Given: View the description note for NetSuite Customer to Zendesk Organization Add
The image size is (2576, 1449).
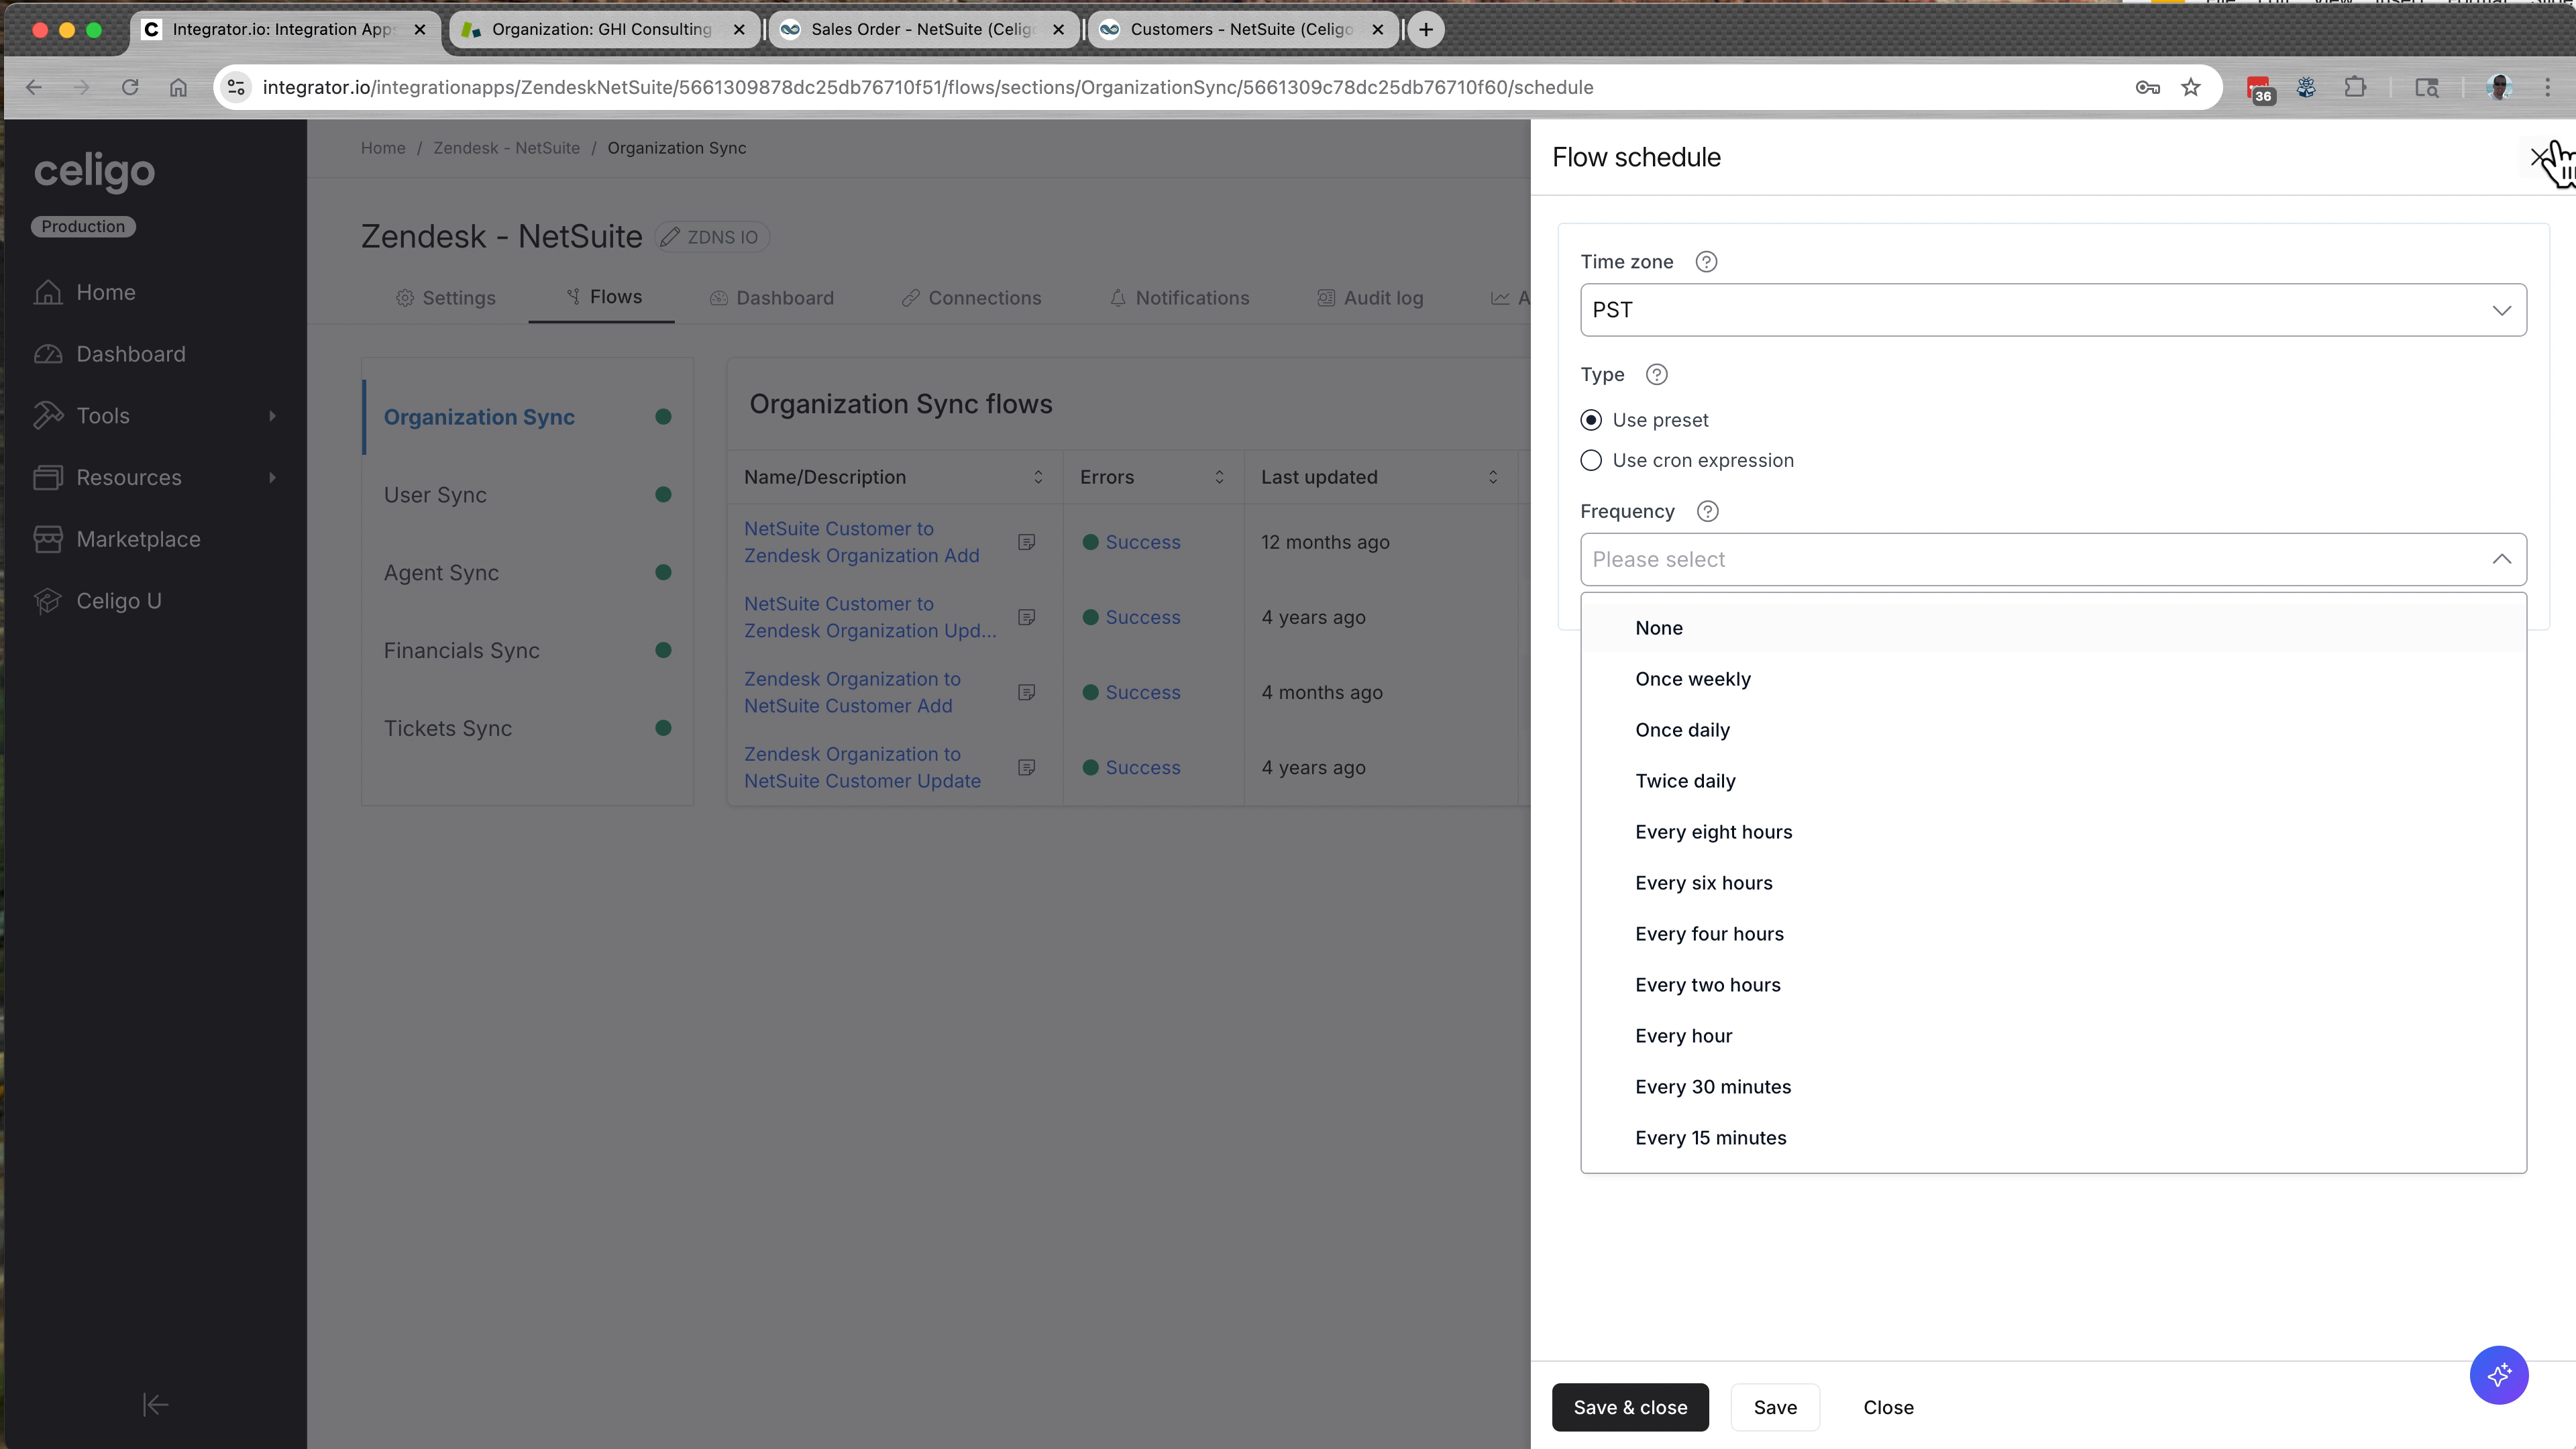Looking at the screenshot, I should (1026, 541).
